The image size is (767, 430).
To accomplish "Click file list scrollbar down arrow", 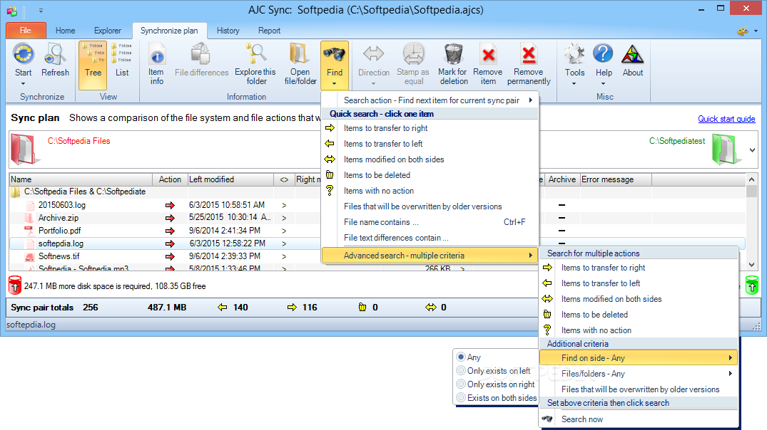I will click(752, 265).
